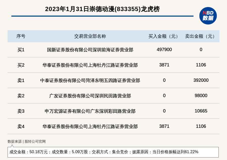
Task: Select 1106 in the 卖4 row
Action: [201, 126]
